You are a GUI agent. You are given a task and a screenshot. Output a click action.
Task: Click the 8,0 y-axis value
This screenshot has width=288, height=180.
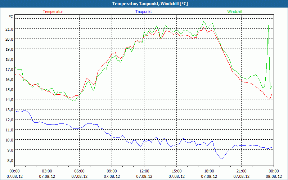pyautogui.click(x=10, y=160)
